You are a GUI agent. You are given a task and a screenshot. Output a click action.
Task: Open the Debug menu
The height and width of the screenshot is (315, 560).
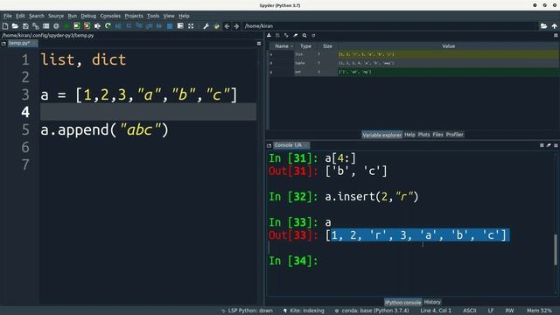coord(88,16)
